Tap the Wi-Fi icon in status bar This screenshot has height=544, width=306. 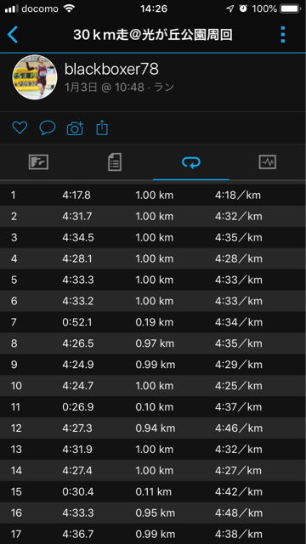(x=70, y=8)
